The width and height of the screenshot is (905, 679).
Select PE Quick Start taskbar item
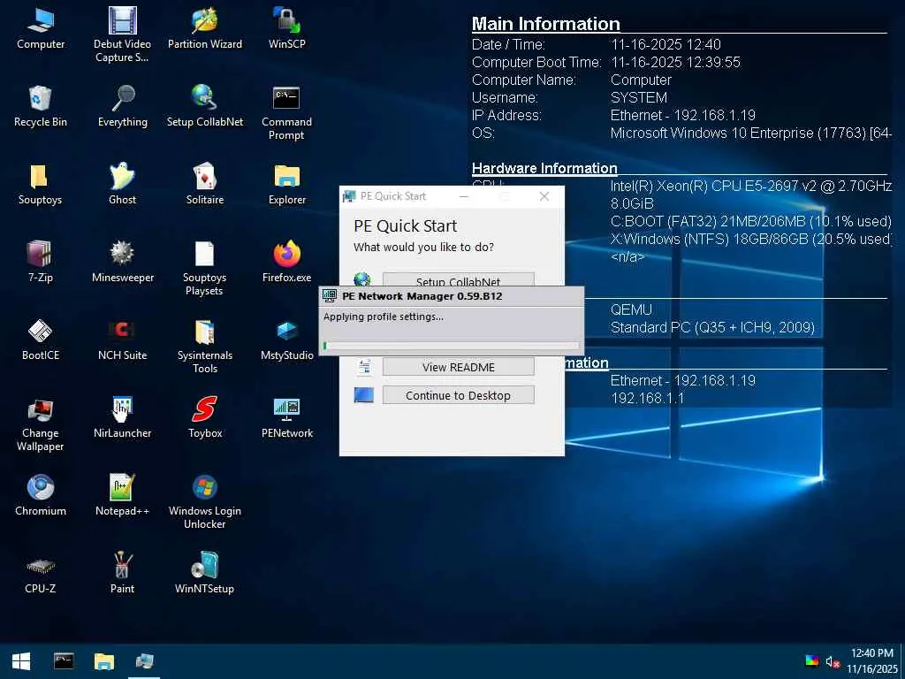[x=144, y=661]
